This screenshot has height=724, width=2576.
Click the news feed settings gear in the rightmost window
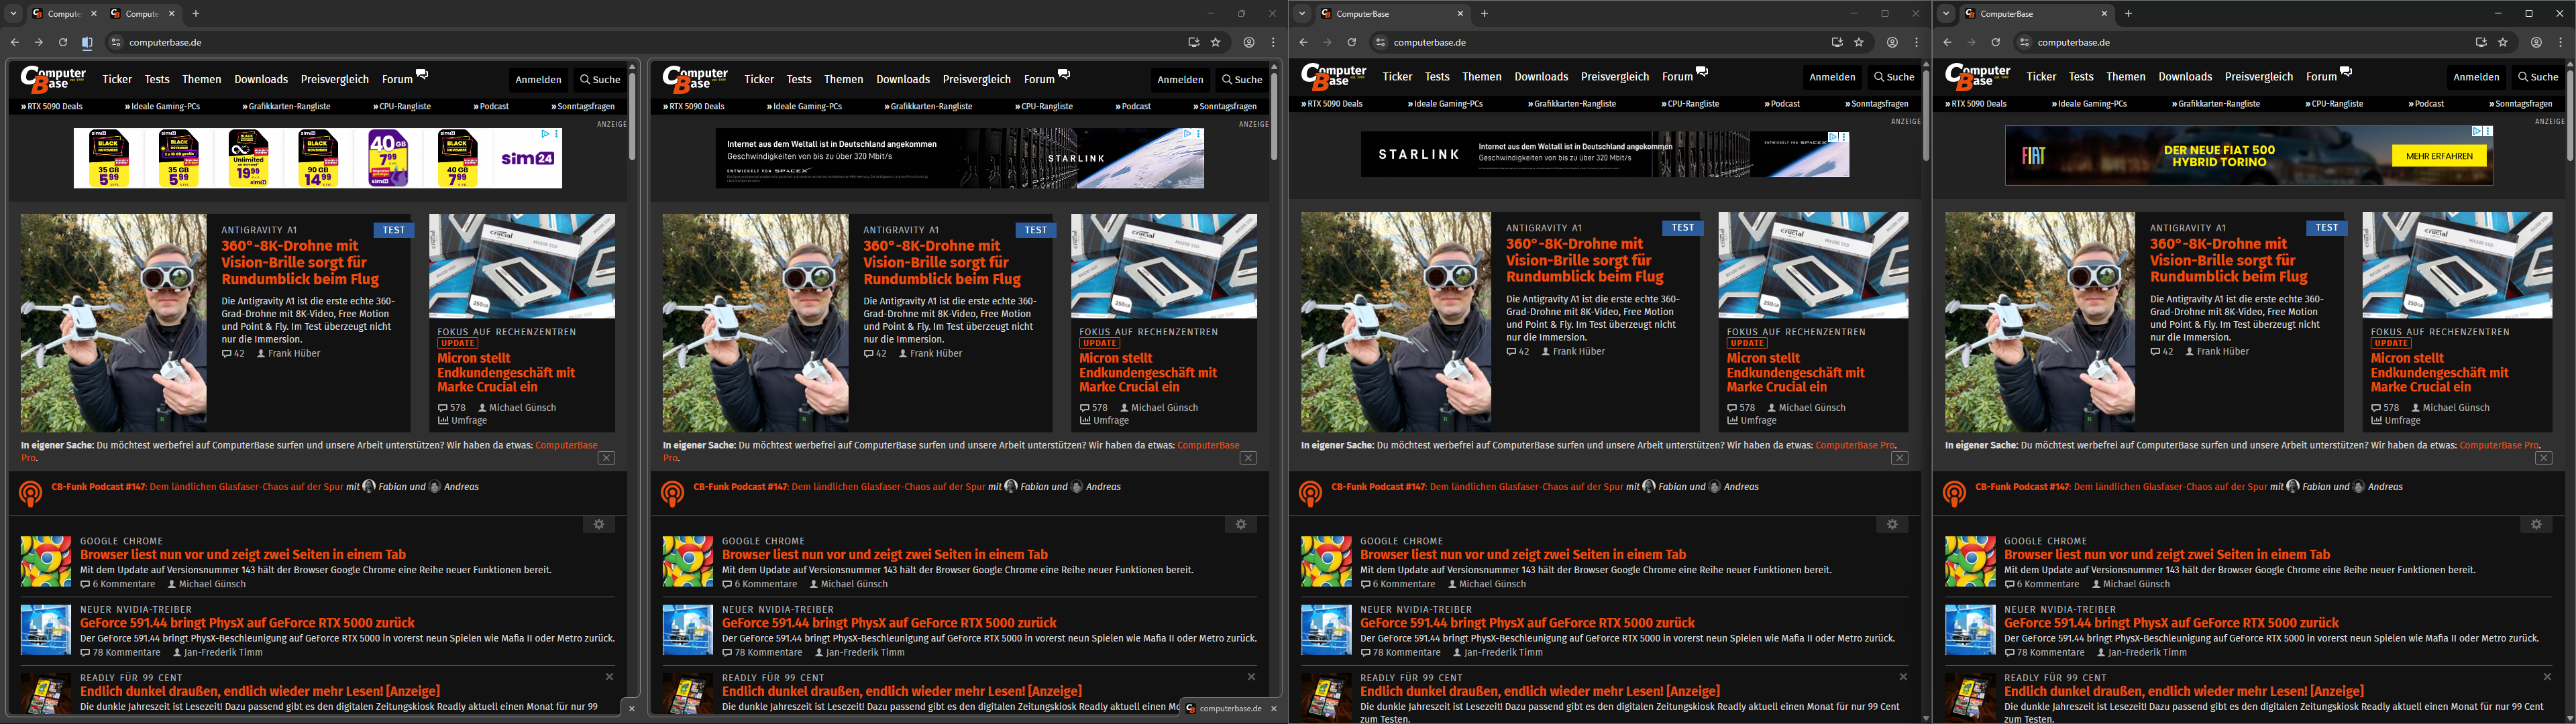[x=2536, y=525]
